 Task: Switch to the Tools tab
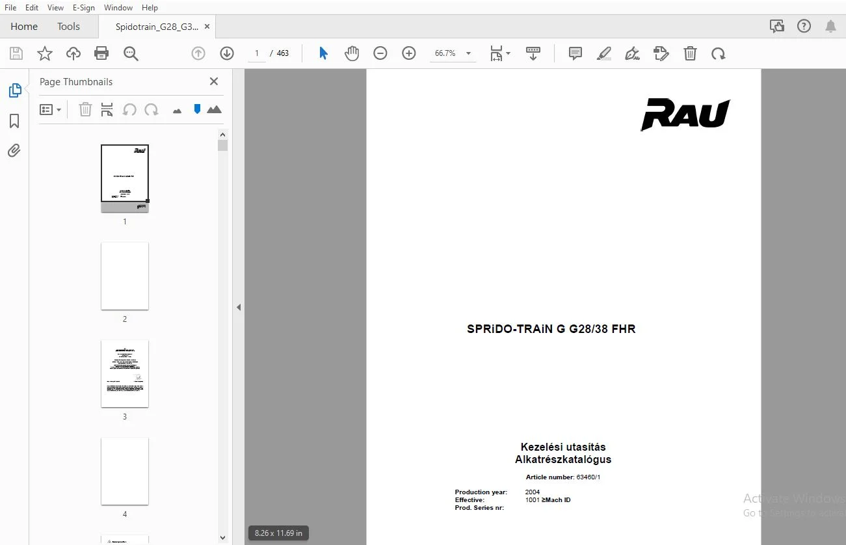point(68,27)
